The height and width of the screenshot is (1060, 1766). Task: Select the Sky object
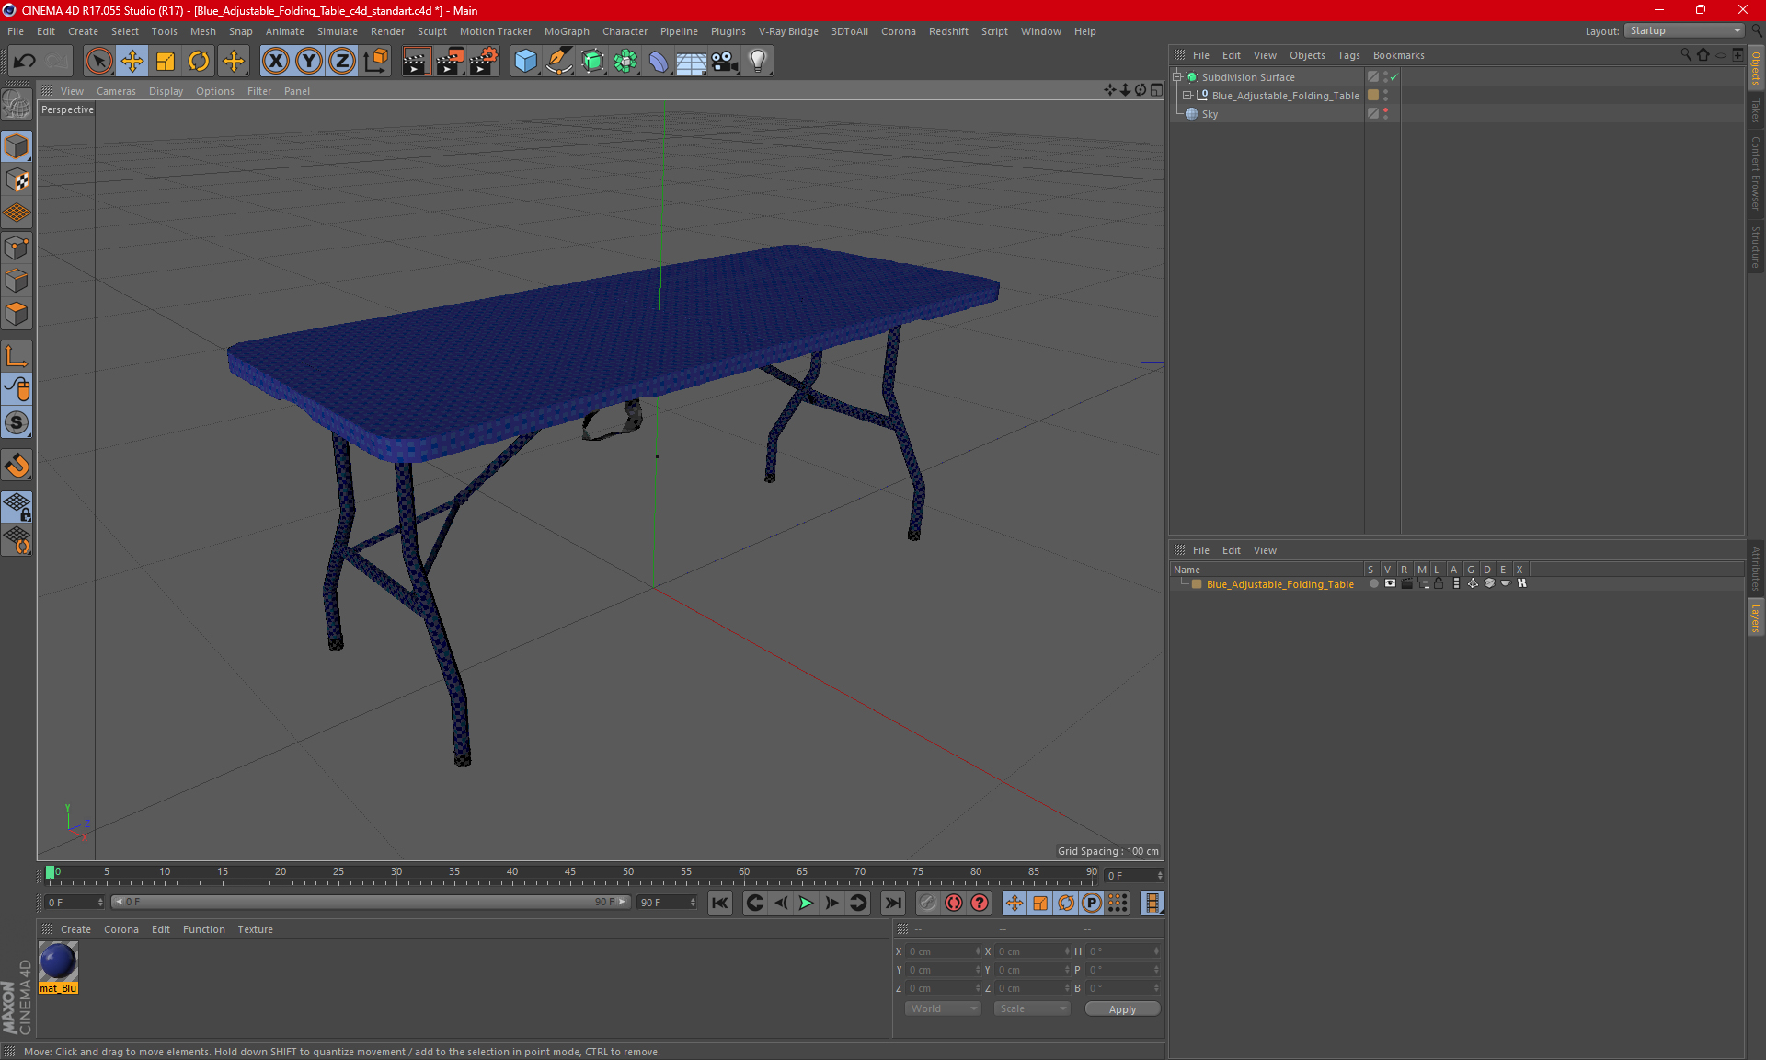tap(1210, 114)
